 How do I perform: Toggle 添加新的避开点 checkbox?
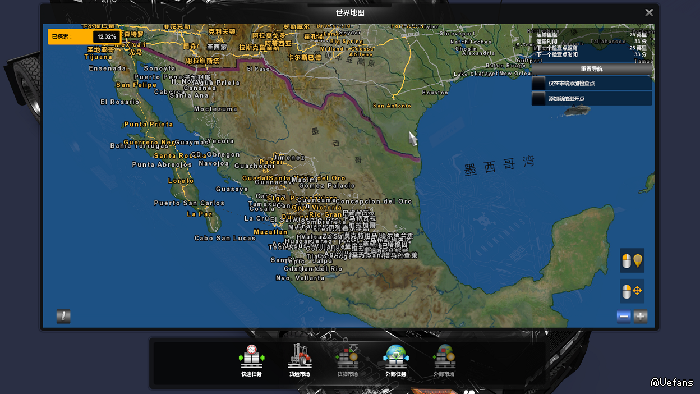(x=538, y=99)
